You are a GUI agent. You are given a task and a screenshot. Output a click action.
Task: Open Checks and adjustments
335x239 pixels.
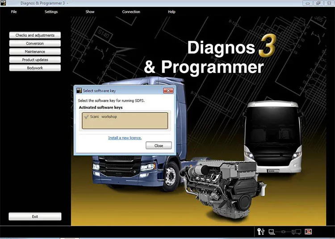point(35,35)
